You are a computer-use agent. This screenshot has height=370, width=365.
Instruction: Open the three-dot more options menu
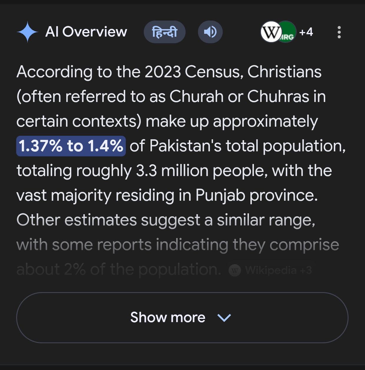coord(339,32)
